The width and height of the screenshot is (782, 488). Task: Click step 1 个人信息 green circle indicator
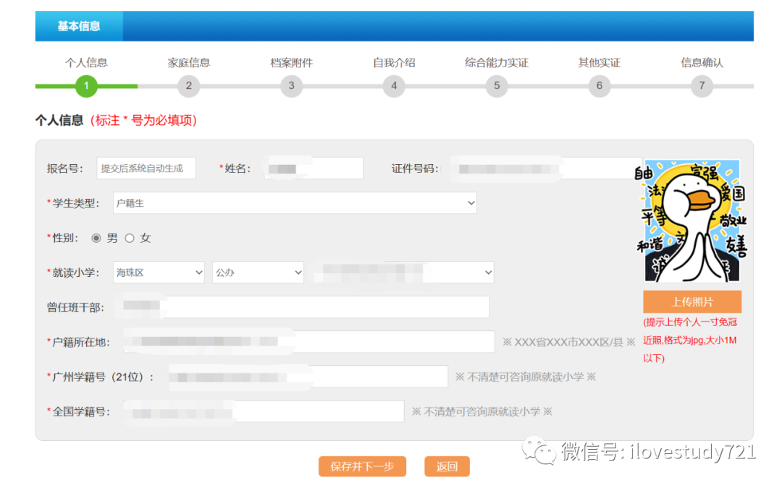[x=86, y=85]
